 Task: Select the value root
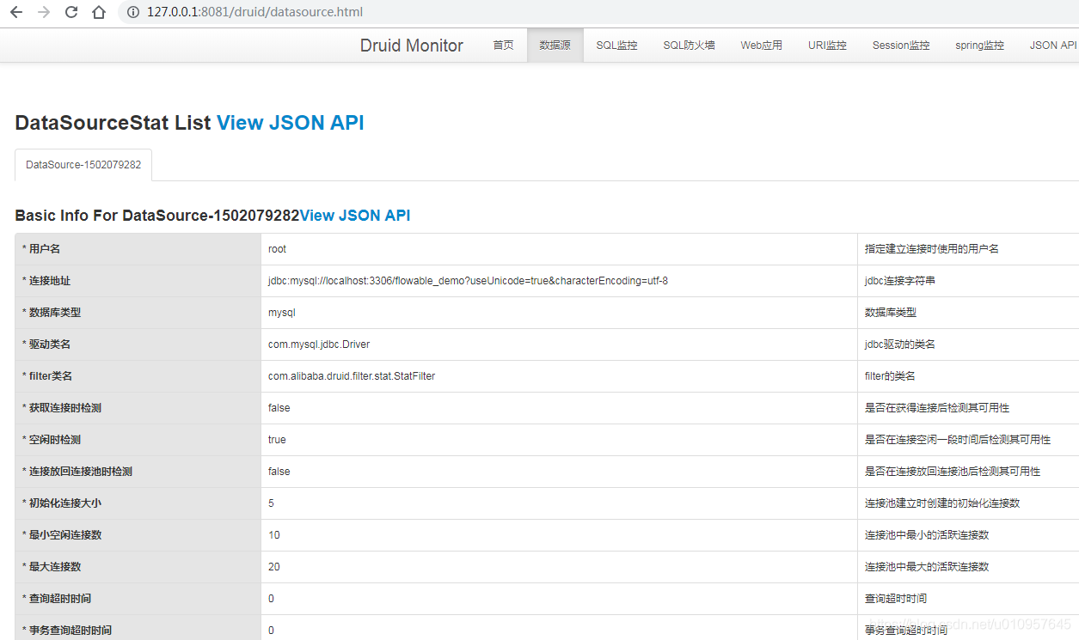pos(277,249)
